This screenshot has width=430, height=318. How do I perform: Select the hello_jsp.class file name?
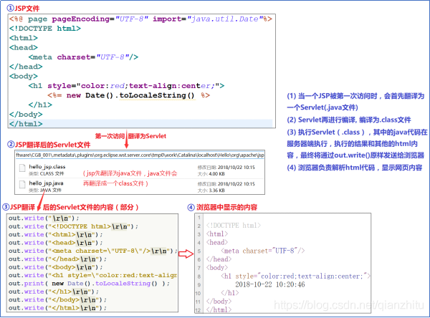pyautogui.click(x=47, y=167)
